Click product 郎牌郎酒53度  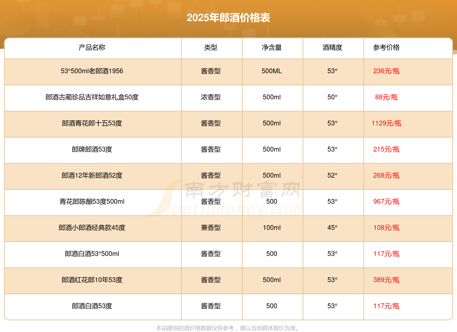click(x=92, y=149)
